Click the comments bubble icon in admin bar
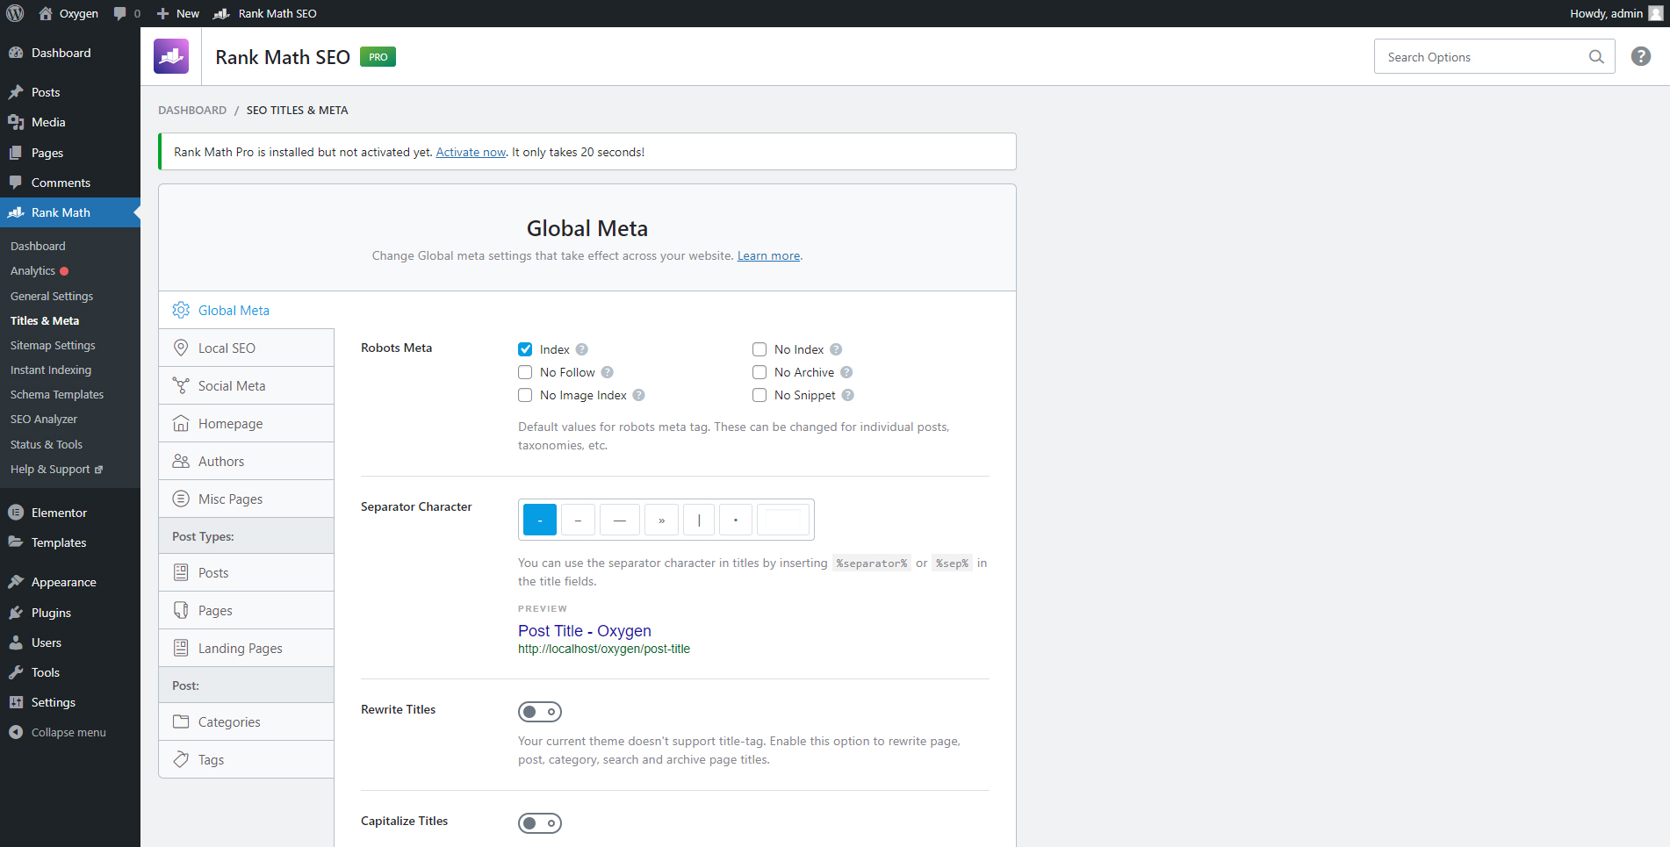Image resolution: width=1670 pixels, height=847 pixels. [x=120, y=13]
